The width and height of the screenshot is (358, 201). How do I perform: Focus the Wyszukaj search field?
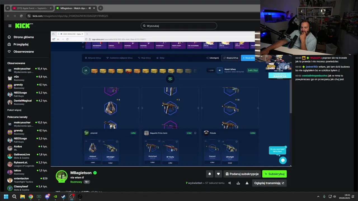point(179,26)
